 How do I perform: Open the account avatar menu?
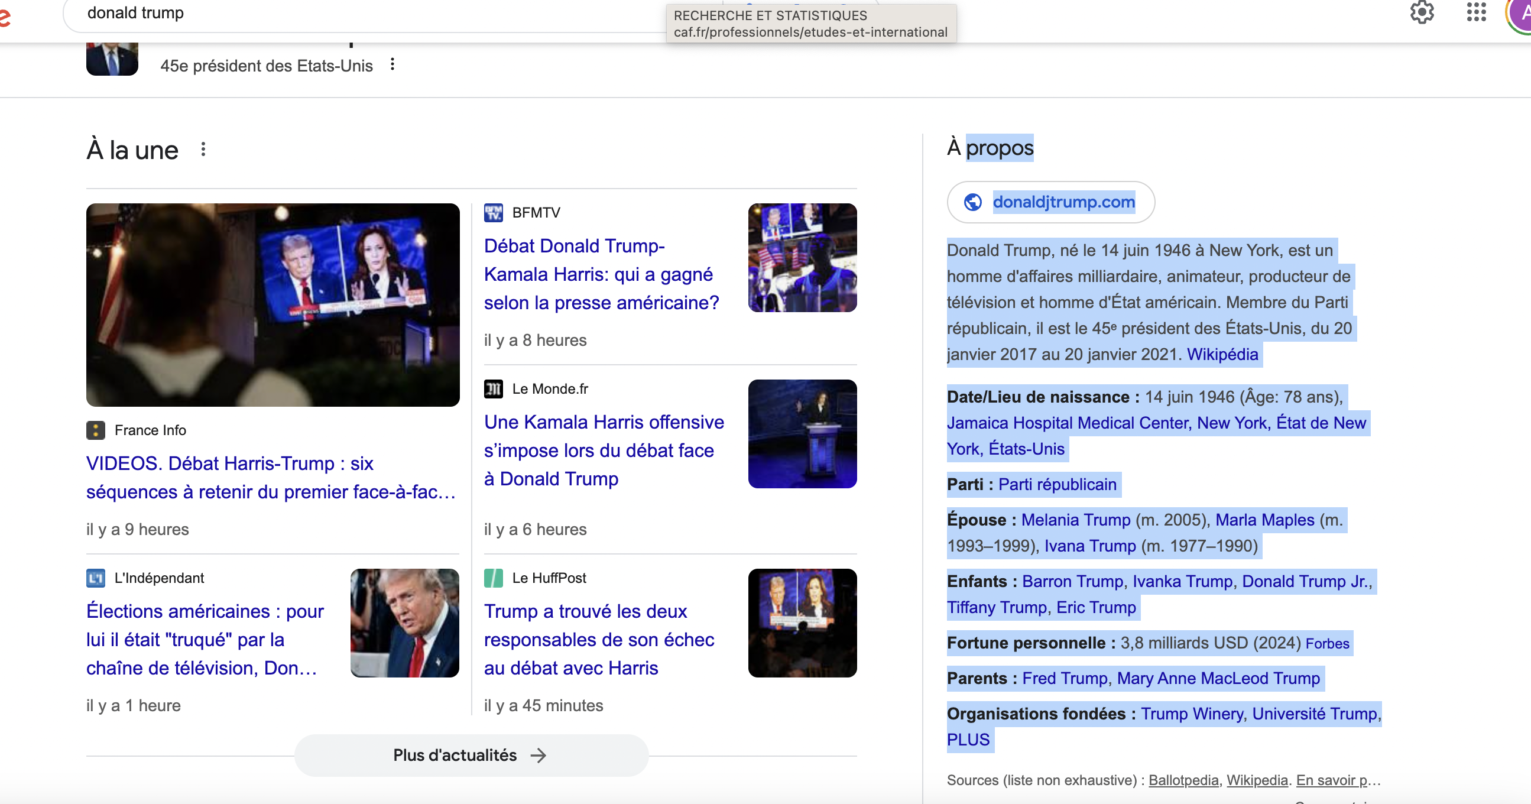tap(1520, 13)
